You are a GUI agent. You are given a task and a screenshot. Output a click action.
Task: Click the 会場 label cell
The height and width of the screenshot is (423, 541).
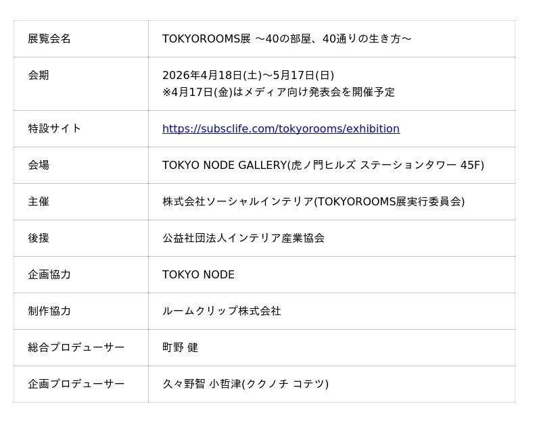[x=39, y=165]
